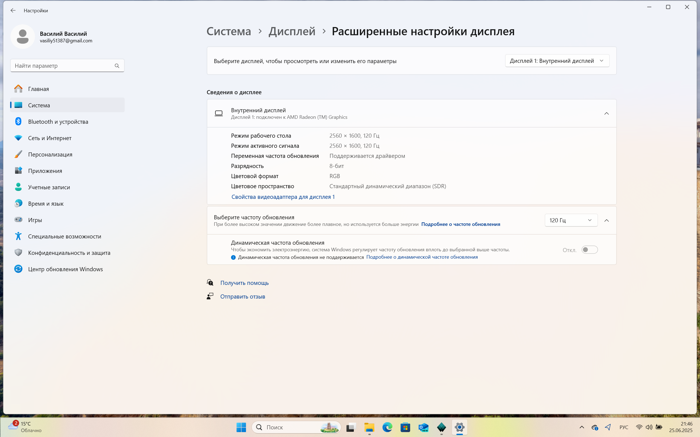Open the Дисплей 1: Внутренний дисплей dropdown

click(x=557, y=61)
